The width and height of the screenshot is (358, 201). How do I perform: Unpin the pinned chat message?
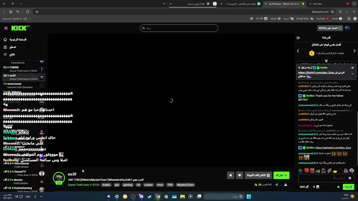pyautogui.click(x=352, y=68)
